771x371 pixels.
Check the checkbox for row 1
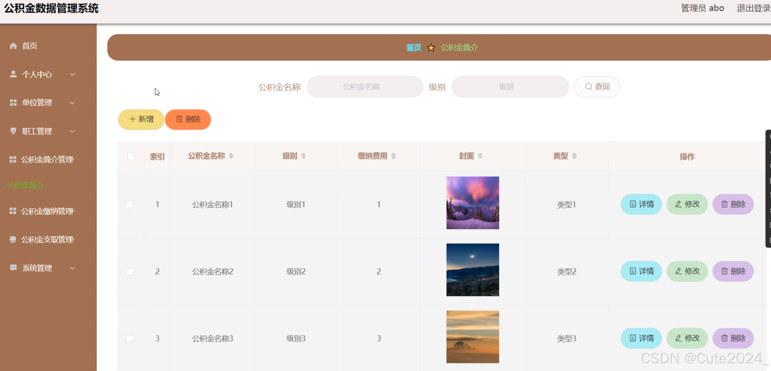pyautogui.click(x=130, y=204)
